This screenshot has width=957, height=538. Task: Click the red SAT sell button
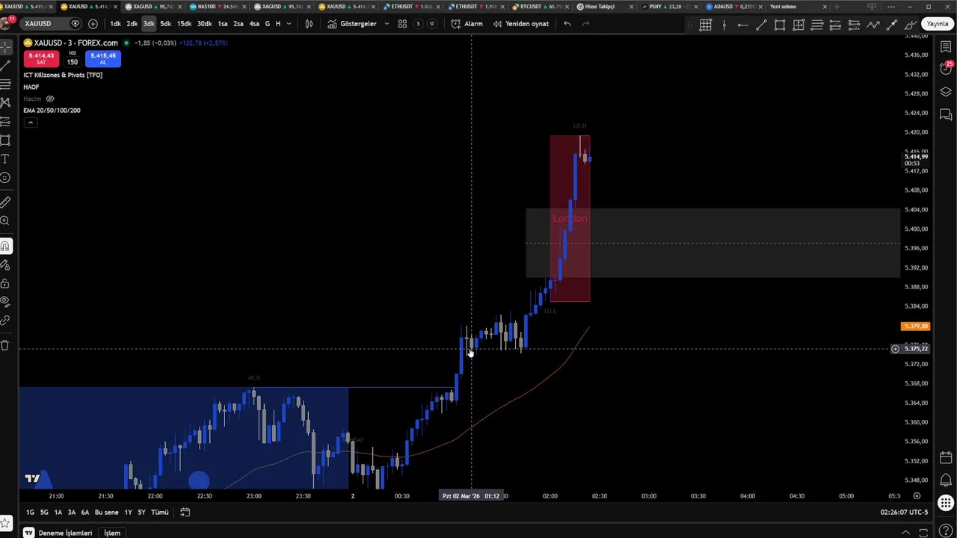click(41, 58)
